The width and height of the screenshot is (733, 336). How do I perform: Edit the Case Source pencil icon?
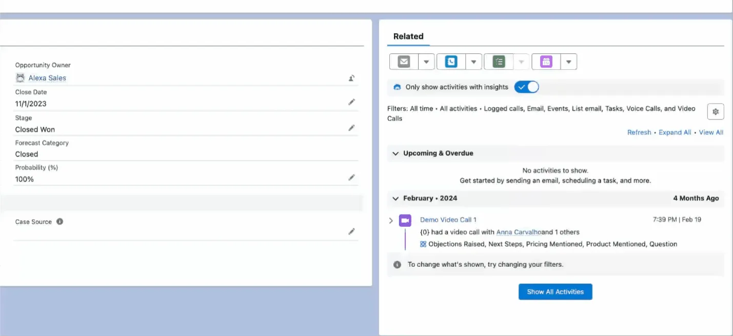(351, 231)
